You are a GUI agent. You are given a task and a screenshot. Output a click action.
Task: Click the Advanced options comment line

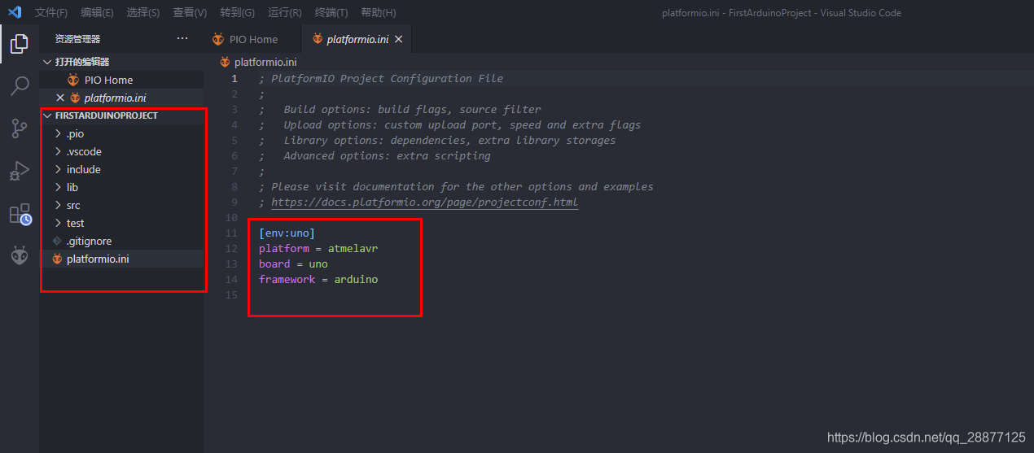[375, 156]
